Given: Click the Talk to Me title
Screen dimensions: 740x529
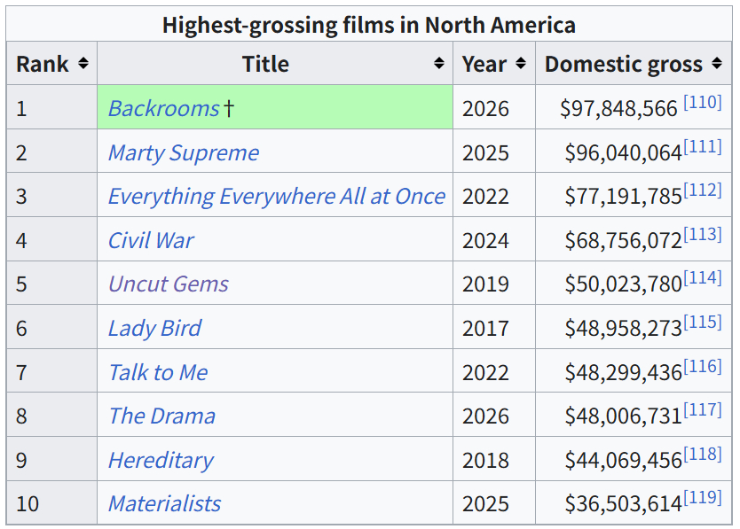Looking at the screenshot, I should tap(158, 372).
